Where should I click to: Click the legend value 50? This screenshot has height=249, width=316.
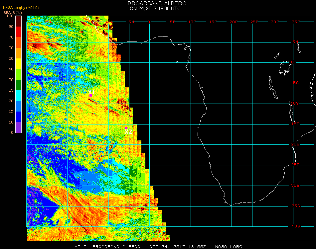(x=11, y=58)
